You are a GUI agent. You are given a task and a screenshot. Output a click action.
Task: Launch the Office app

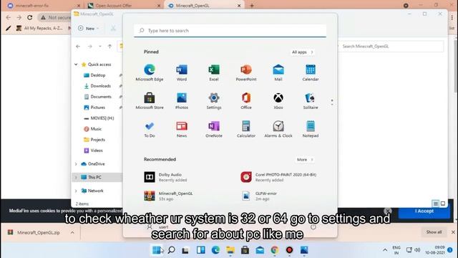pyautogui.click(x=246, y=101)
